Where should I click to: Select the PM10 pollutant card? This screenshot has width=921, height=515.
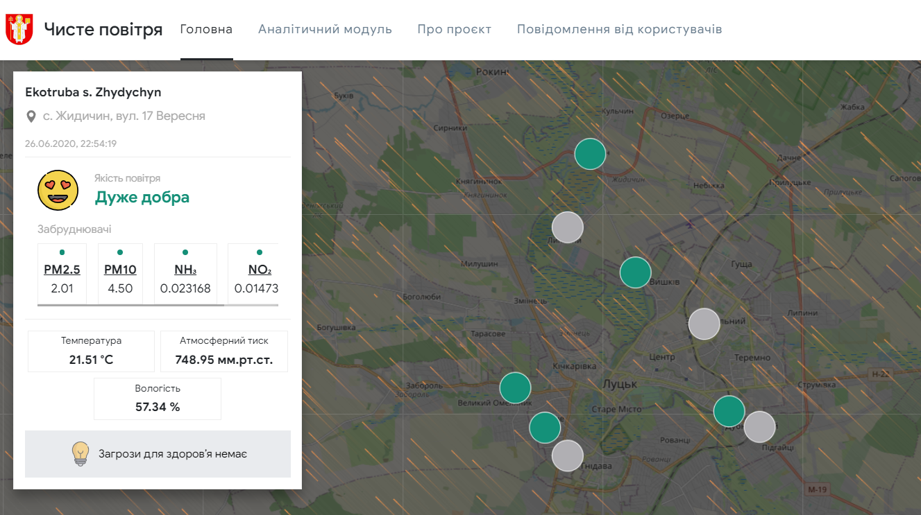[120, 274]
